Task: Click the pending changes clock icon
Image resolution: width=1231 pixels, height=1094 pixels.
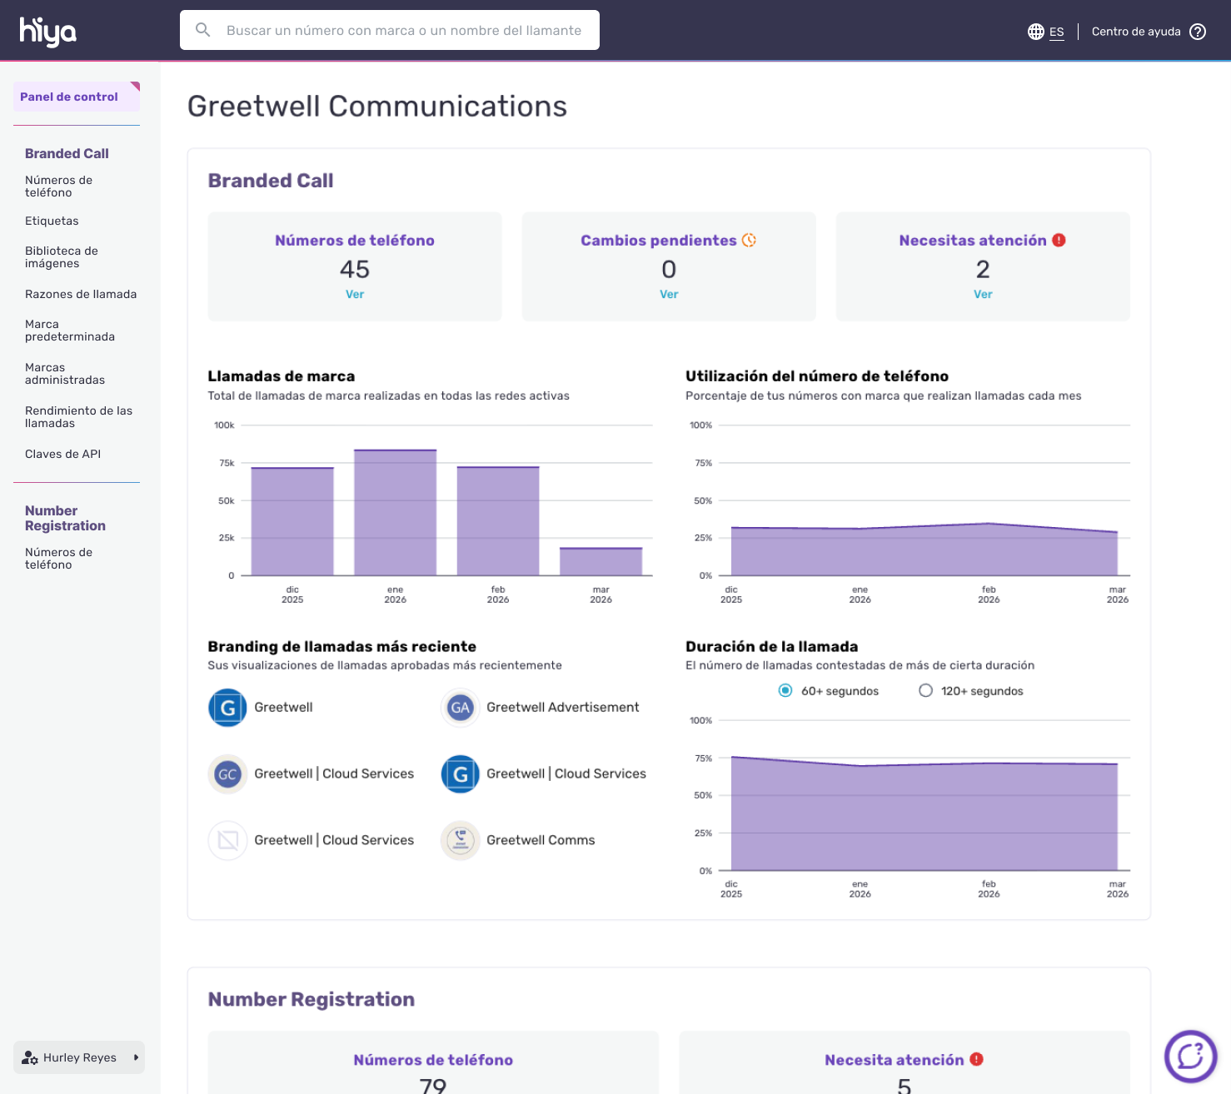Action: (x=749, y=241)
